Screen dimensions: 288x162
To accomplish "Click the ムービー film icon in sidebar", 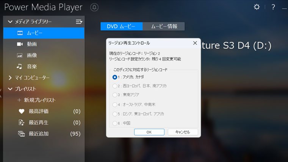I will coord(20,33).
